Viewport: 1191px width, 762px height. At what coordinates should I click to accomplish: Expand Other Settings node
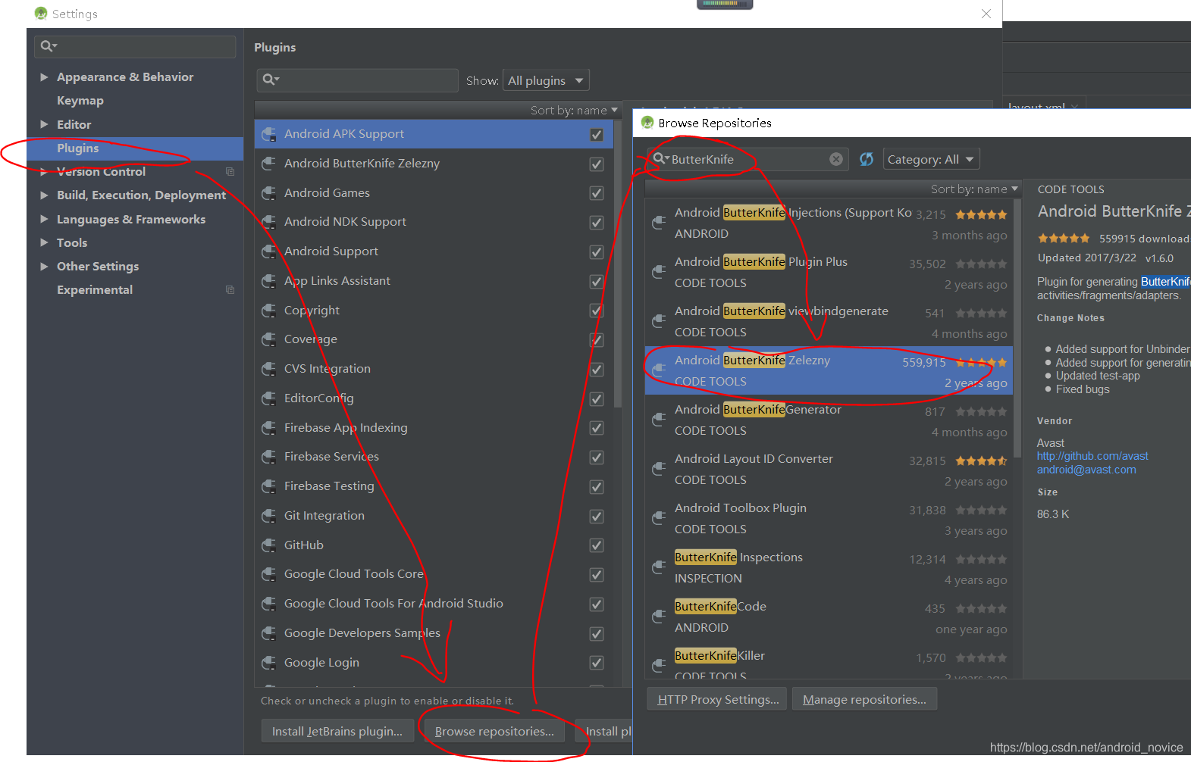tap(44, 267)
